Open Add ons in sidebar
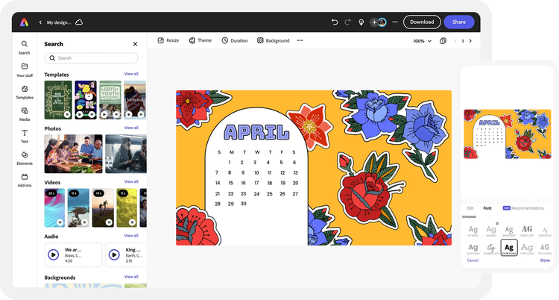 25,181
